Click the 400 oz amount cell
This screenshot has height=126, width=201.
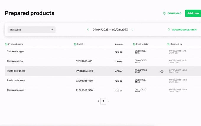(119, 71)
